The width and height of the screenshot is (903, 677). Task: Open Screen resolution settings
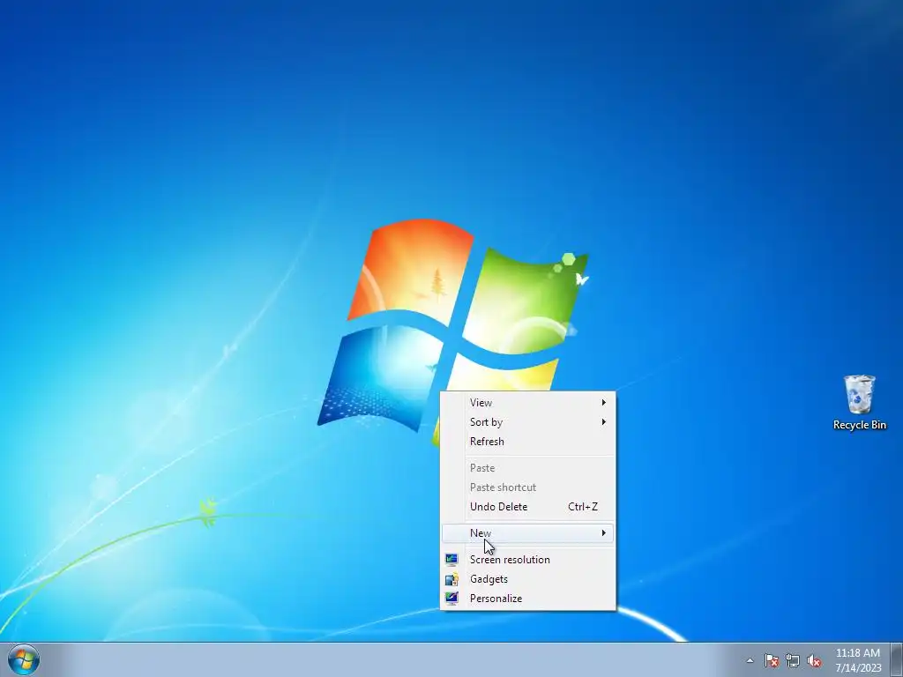click(527, 560)
